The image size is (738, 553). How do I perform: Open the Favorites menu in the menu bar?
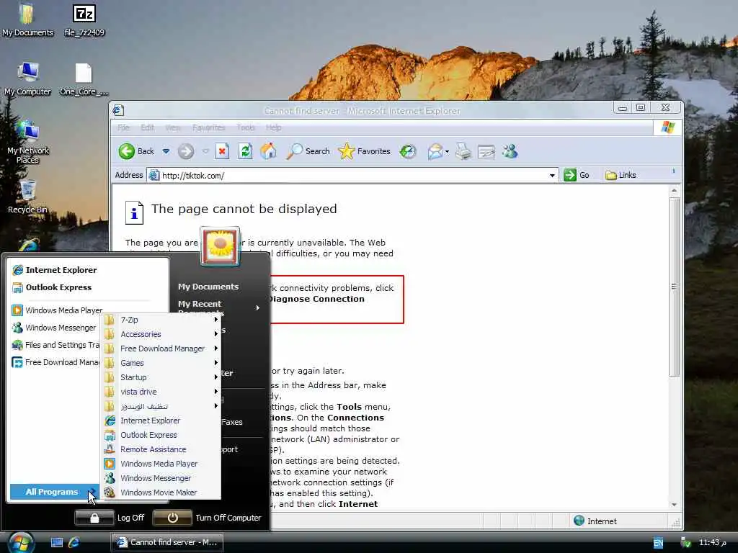[208, 127]
